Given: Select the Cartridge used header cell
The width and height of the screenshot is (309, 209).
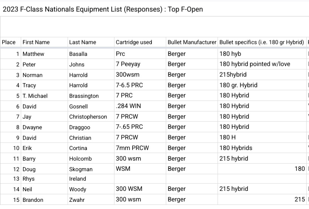Looking at the screenshot, I should [x=134, y=42].
